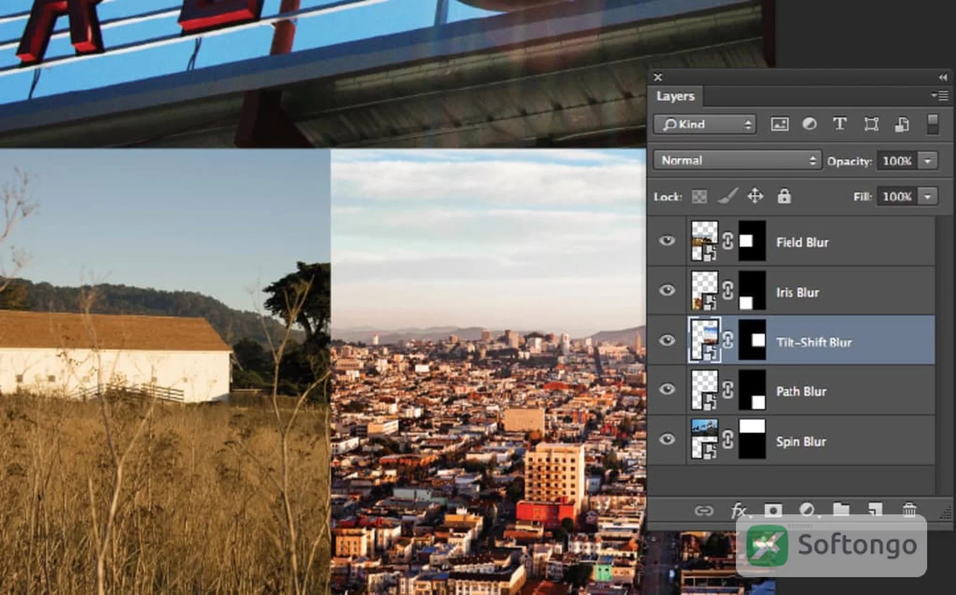This screenshot has width=956, height=595.
Task: Select the Iris Blur layer mask thumbnail
Action: click(x=752, y=290)
